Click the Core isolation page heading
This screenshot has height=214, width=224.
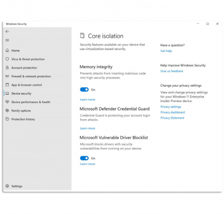pyautogui.click(x=106, y=36)
